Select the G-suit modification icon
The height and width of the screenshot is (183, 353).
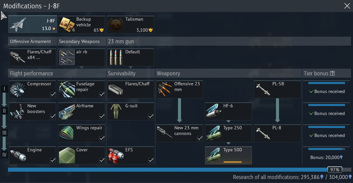pyautogui.click(x=116, y=111)
